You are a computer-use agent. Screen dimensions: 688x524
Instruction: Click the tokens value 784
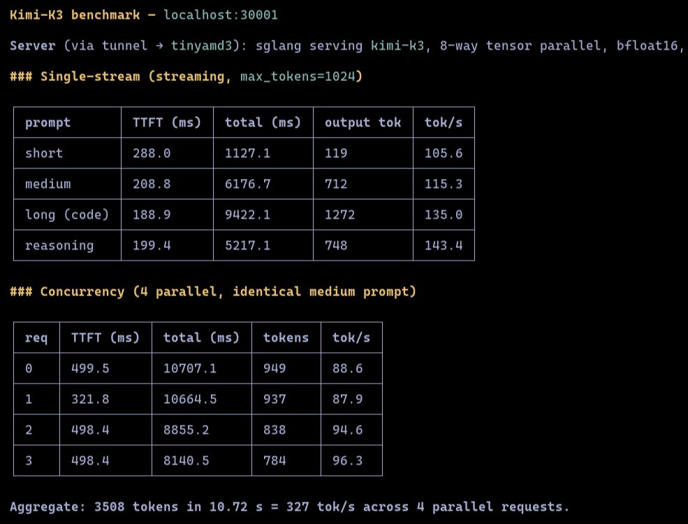tap(275, 460)
